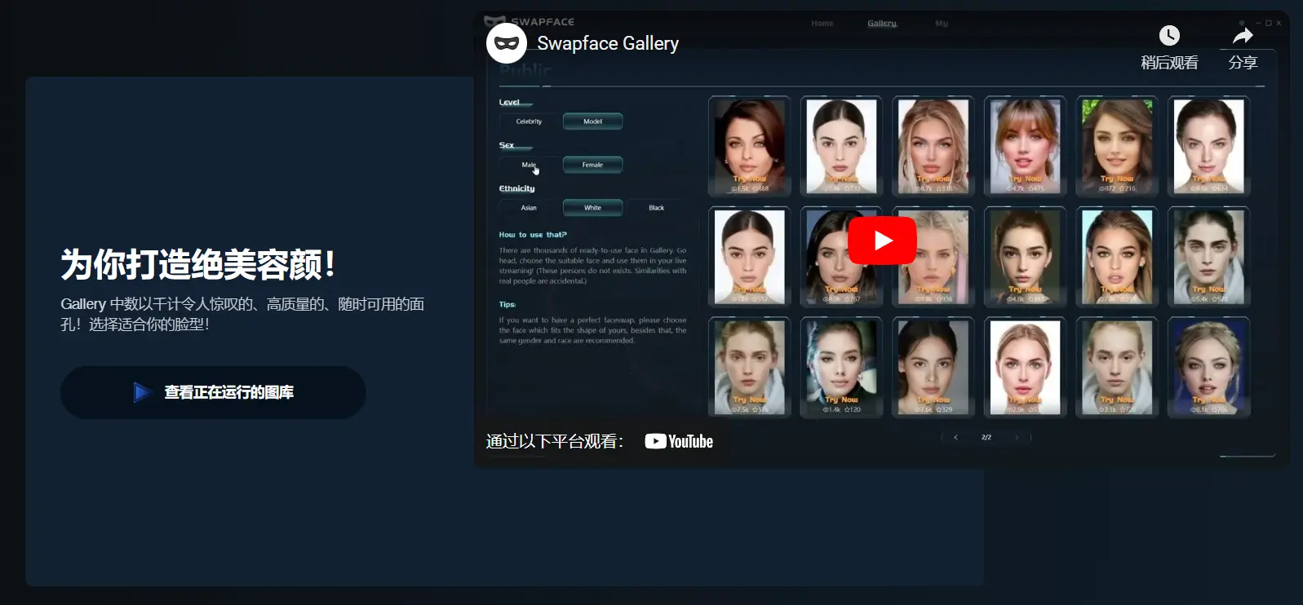Click the 通过以下平台观看 label

[x=555, y=441]
